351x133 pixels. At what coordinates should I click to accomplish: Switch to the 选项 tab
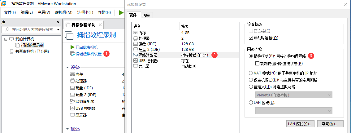147,15
